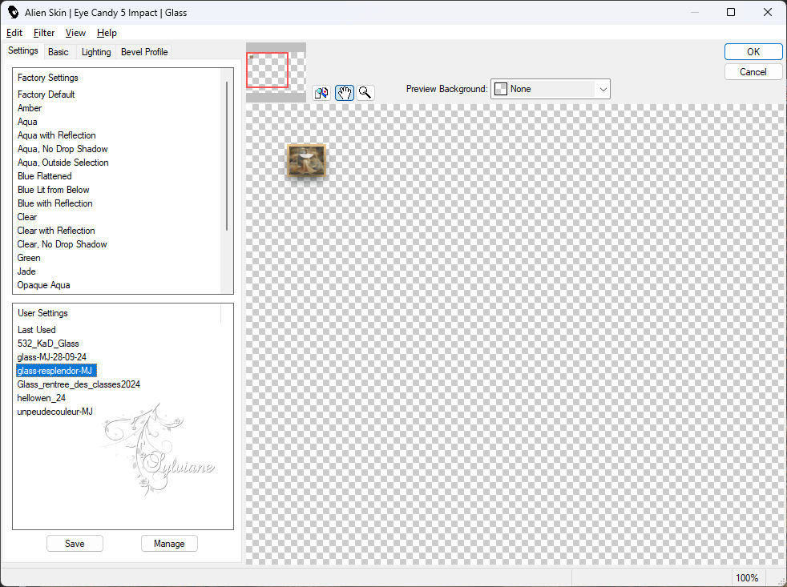Open the View menu
The height and width of the screenshot is (587, 787).
[x=75, y=33]
